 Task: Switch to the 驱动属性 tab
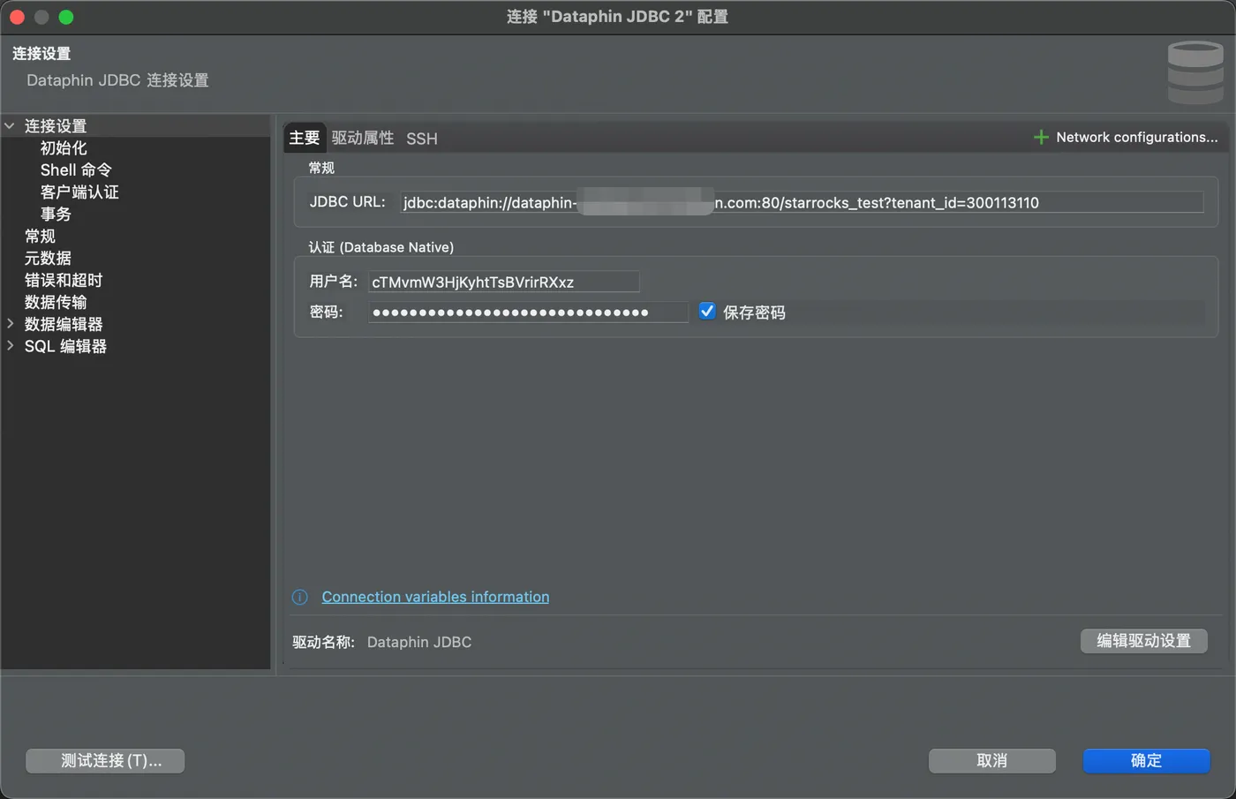tap(363, 138)
